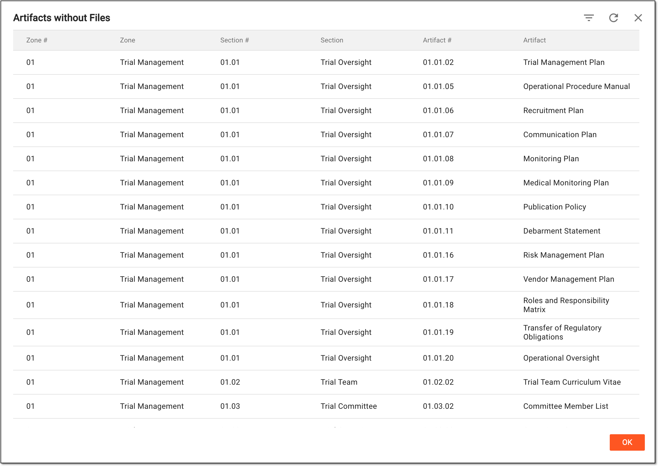Image resolution: width=658 pixels, height=466 pixels.
Task: Select the Vendor Management Plan artifact
Action: 569,279
